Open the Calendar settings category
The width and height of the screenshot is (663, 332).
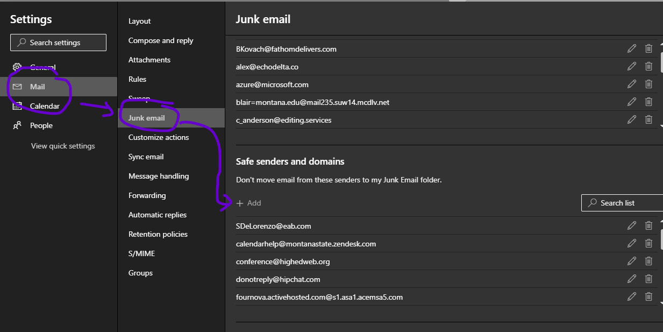click(44, 106)
